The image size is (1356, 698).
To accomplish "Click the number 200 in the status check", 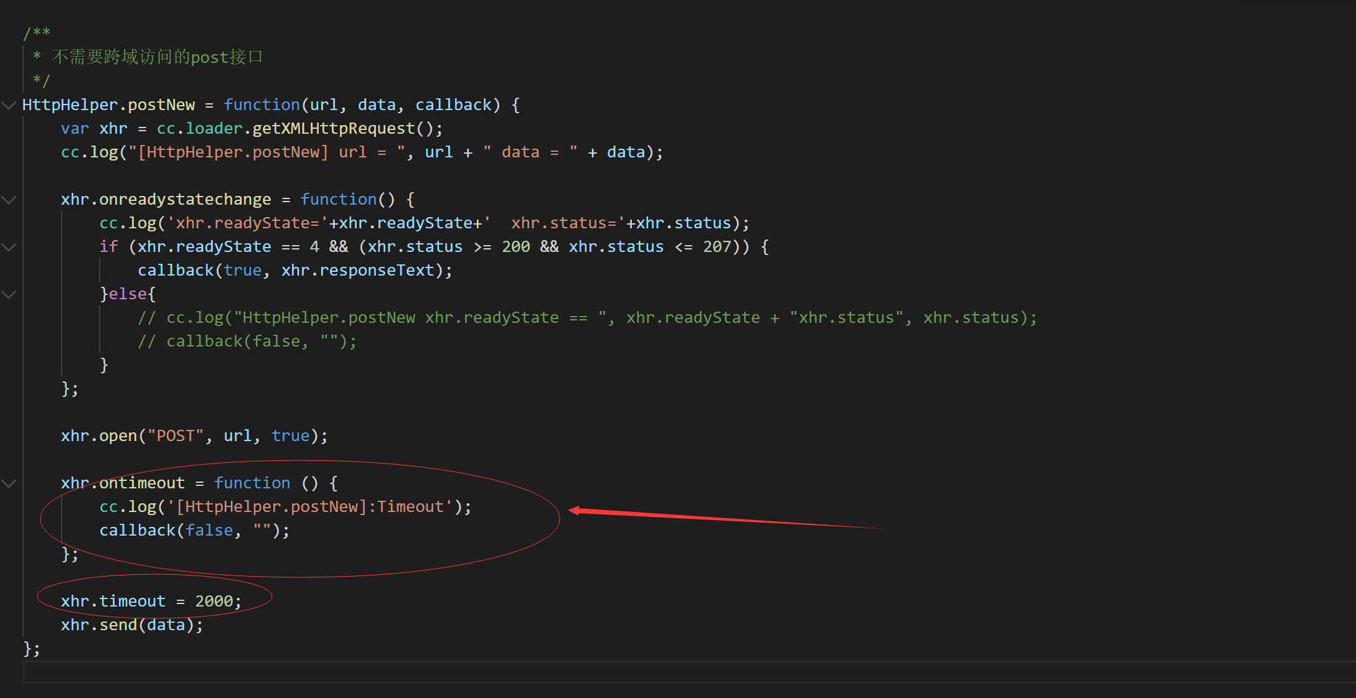I will tap(516, 247).
